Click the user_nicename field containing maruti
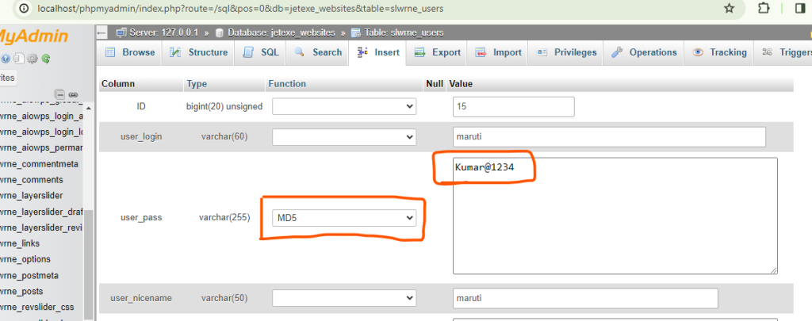This screenshot has height=321, width=812. click(x=585, y=298)
